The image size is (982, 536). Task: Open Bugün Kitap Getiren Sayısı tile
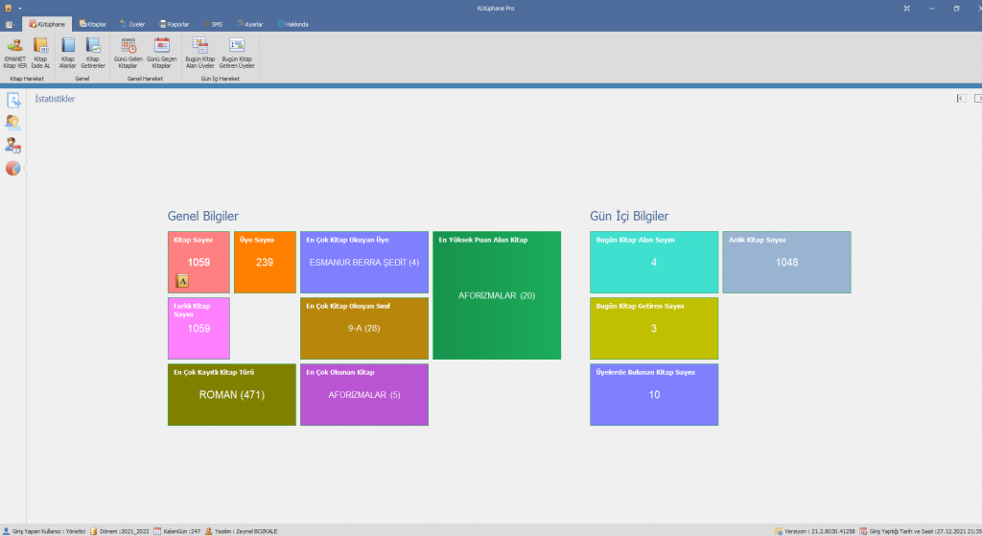click(654, 329)
